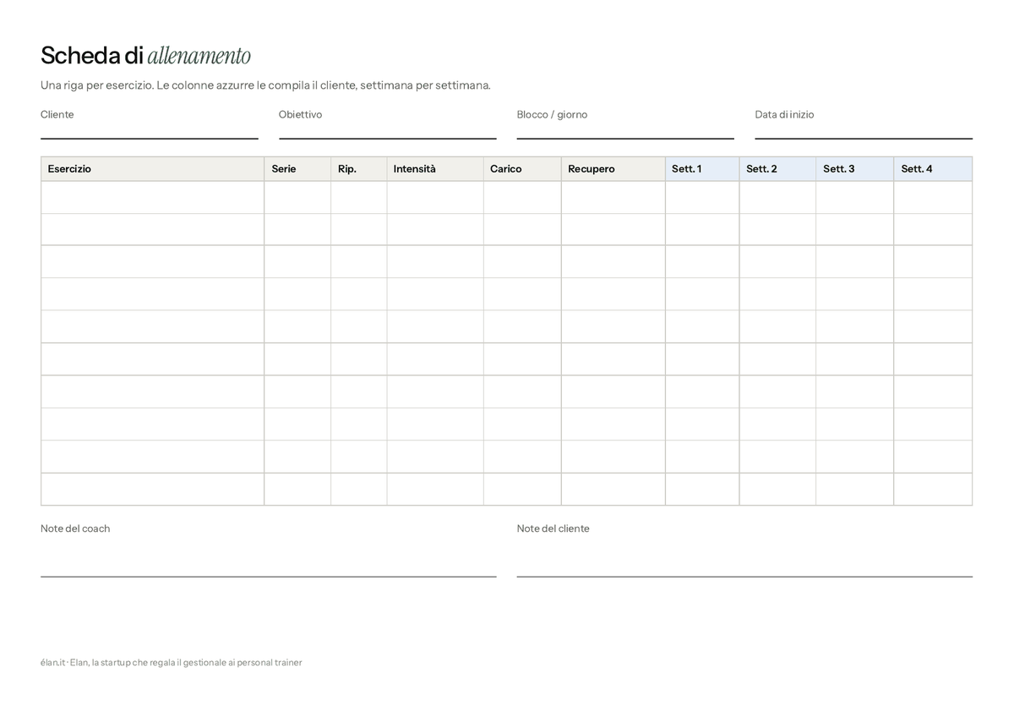Click the blue Sett. 2 header
1014x717 pixels.
point(777,169)
